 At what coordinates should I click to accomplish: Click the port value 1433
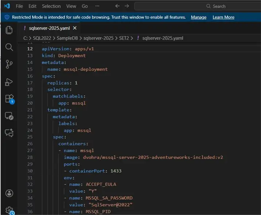coord(116,171)
